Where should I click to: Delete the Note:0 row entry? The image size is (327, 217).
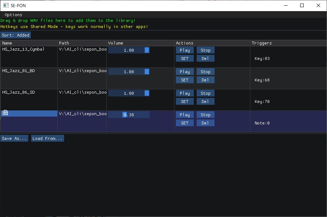tap(205, 123)
